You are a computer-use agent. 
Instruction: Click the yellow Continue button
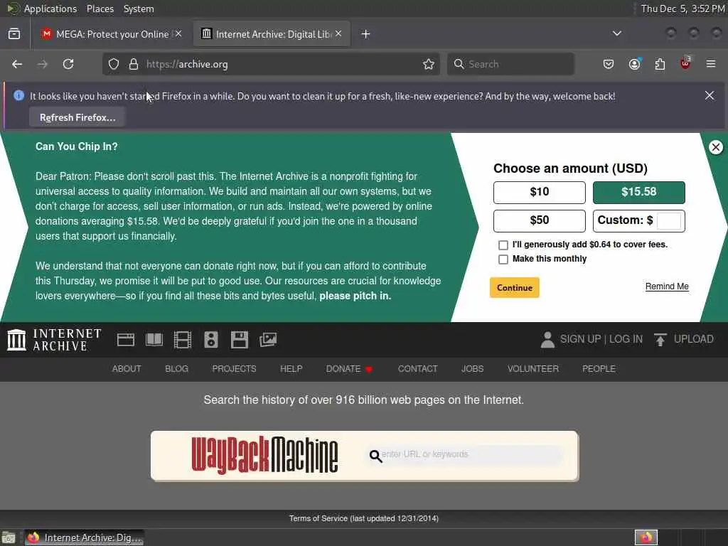[x=515, y=287]
